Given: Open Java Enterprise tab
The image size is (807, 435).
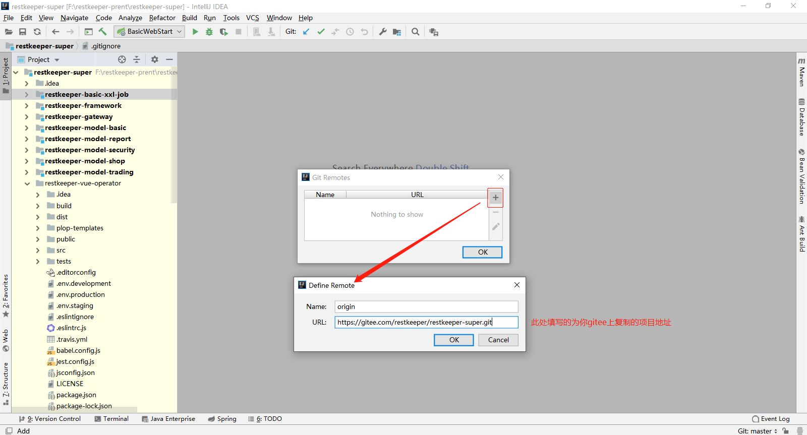Looking at the screenshot, I should (168, 419).
